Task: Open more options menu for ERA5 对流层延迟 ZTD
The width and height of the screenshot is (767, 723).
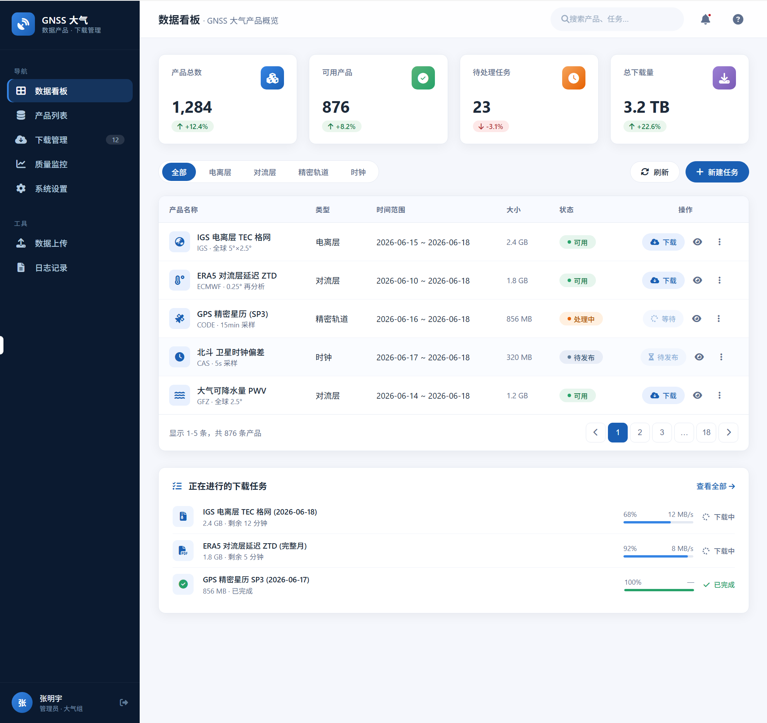Action: [719, 281]
